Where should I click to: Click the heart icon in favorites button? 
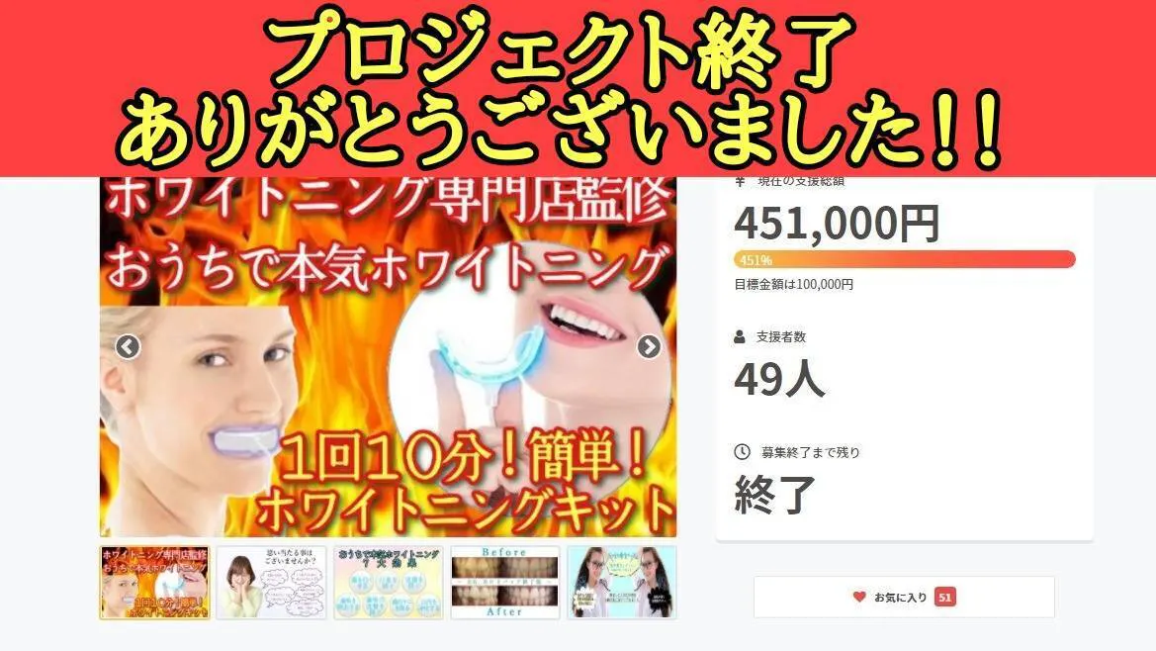pos(859,597)
